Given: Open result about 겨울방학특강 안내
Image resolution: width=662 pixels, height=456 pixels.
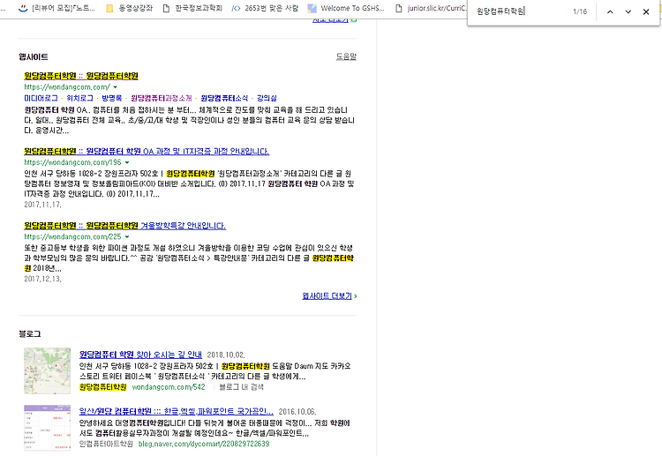Looking at the screenshot, I should click(x=125, y=226).
